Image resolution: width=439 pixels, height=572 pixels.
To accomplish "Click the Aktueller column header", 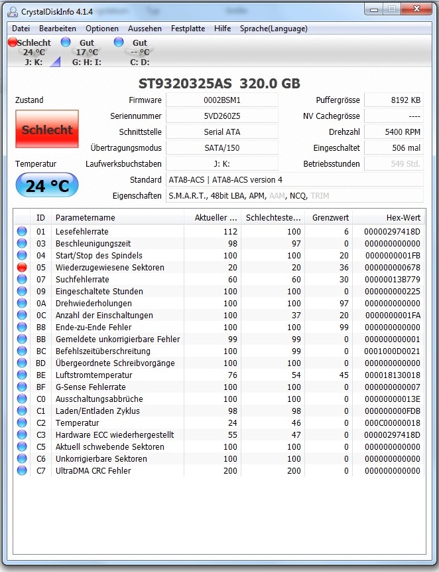I will pyautogui.click(x=212, y=218).
